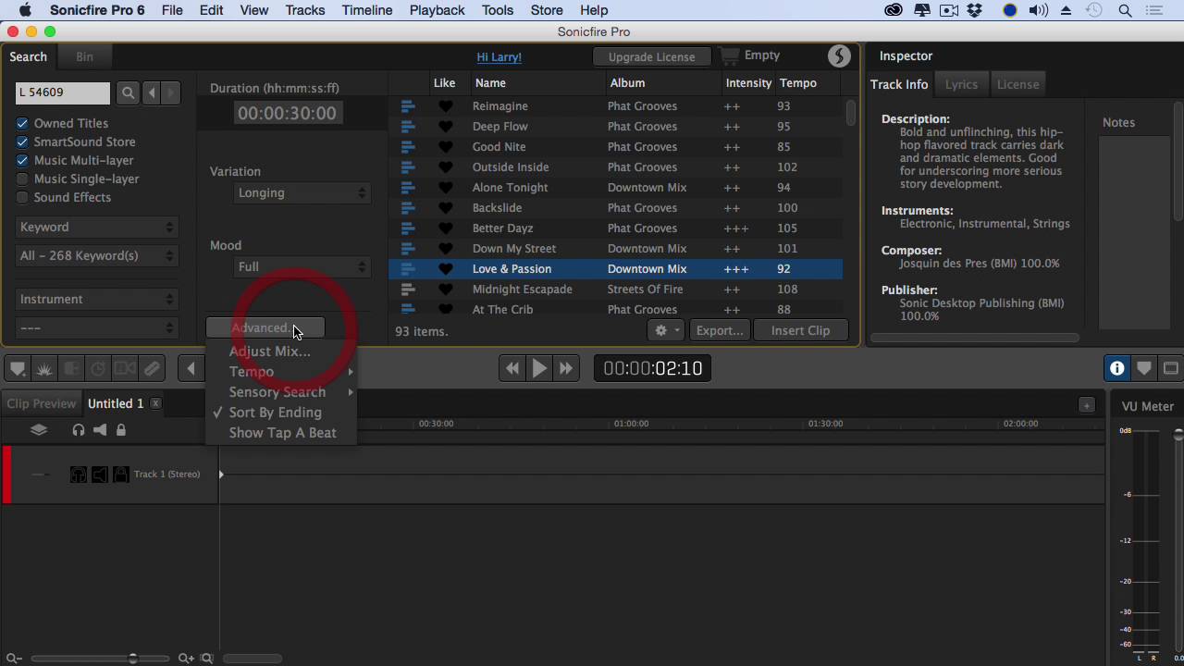Lock Track 1 with its lock button
The height and width of the screenshot is (666, 1184).
click(121, 475)
